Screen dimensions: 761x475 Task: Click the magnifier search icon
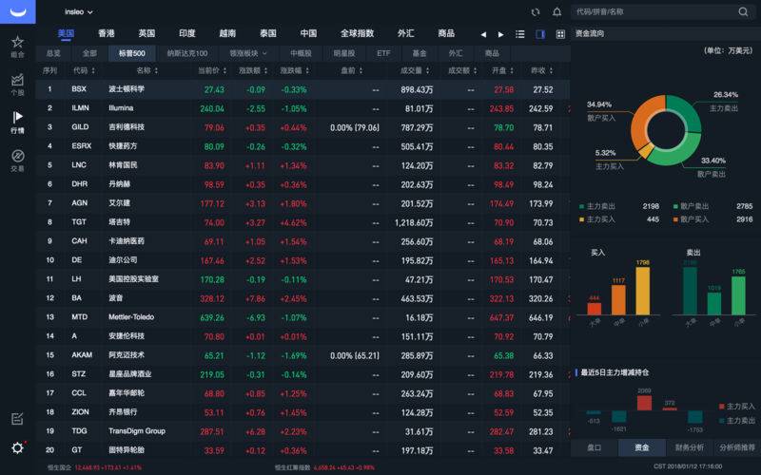(743, 12)
